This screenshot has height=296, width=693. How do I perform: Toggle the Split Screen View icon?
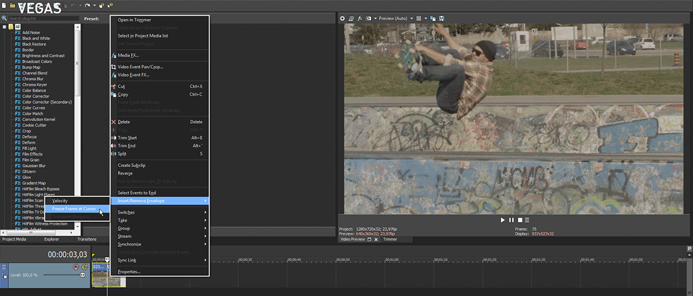368,18
